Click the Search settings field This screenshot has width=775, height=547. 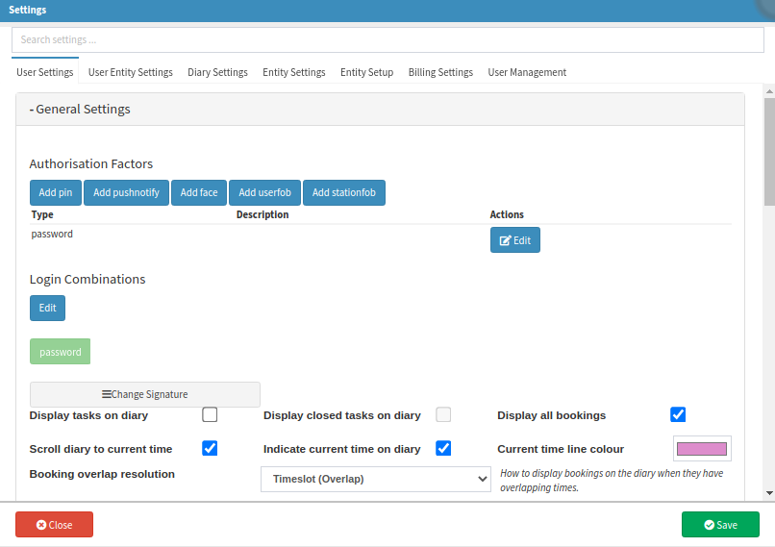(387, 40)
